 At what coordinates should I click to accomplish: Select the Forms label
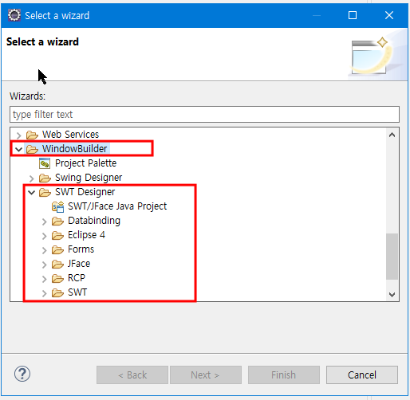[81, 249]
